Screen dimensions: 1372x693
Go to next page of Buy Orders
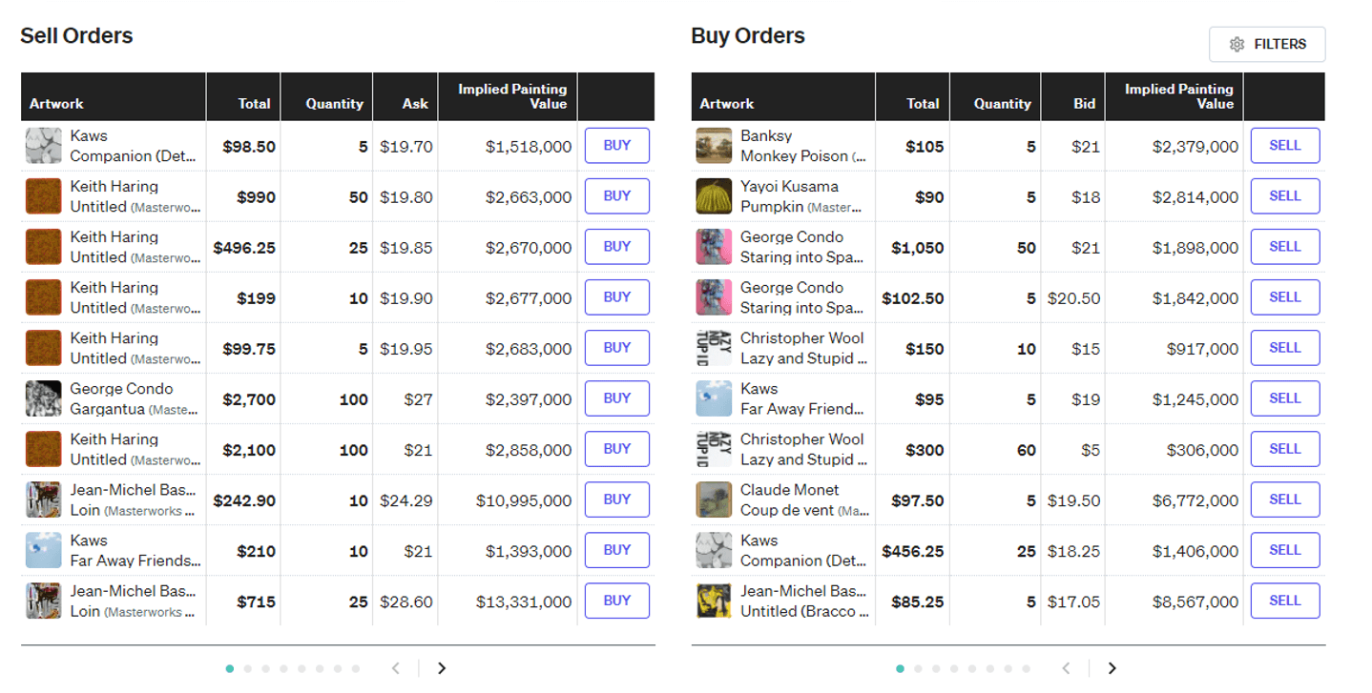1112,668
